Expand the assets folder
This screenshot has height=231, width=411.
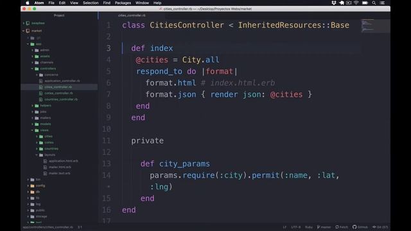(33, 56)
